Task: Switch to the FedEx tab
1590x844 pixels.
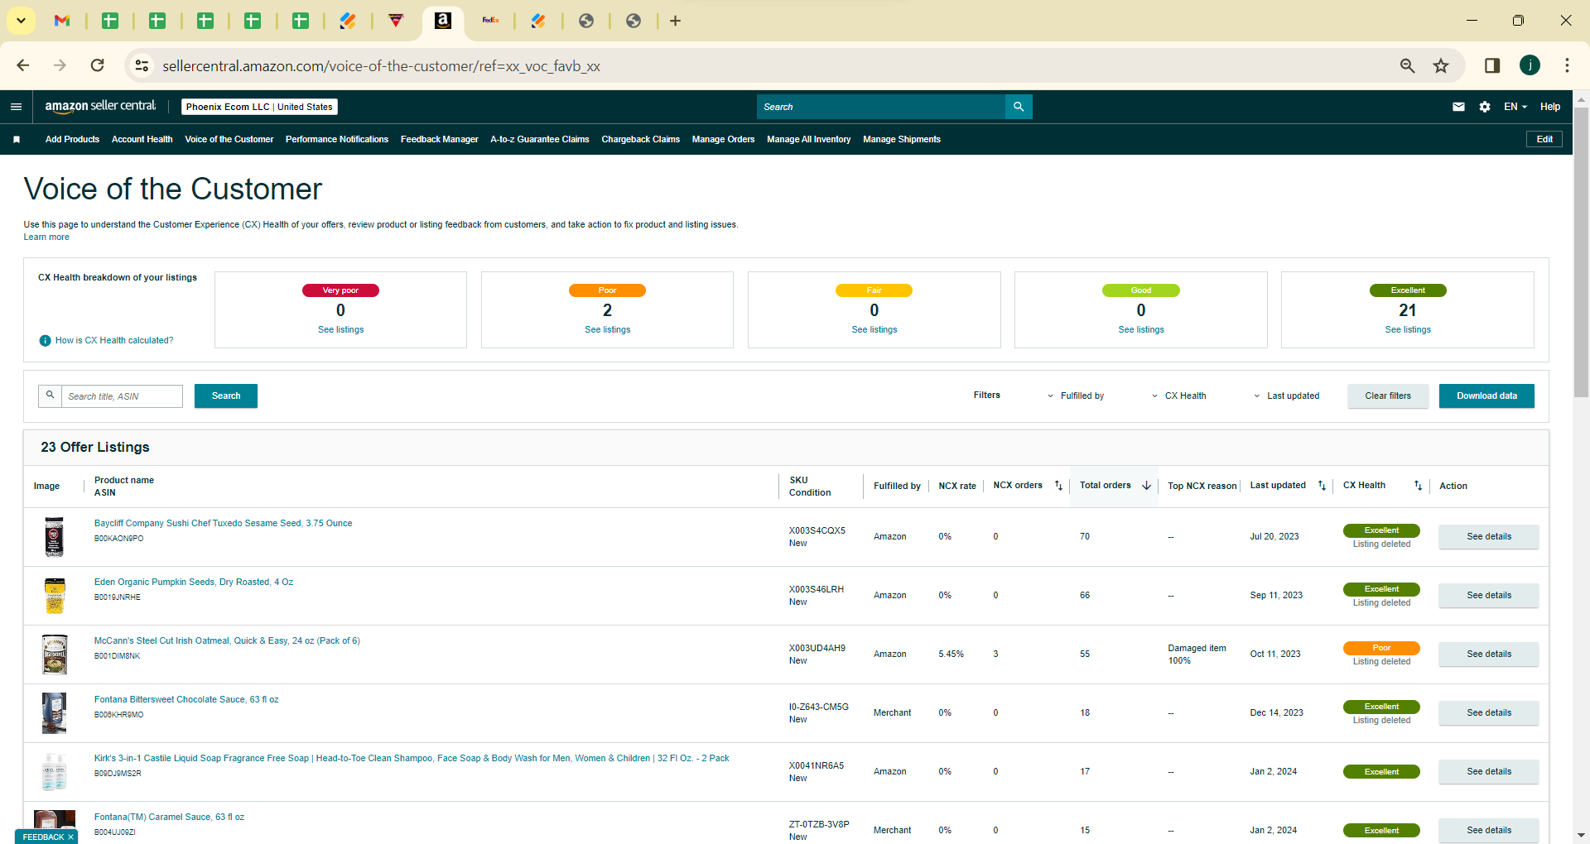Action: [490, 21]
